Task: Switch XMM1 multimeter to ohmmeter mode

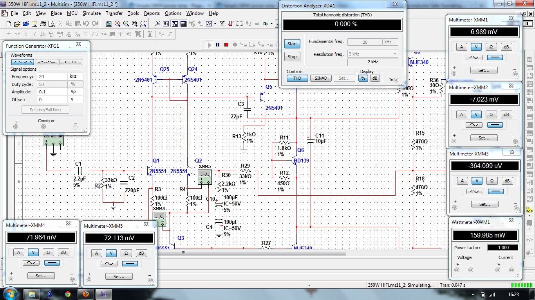Action: coord(491,47)
